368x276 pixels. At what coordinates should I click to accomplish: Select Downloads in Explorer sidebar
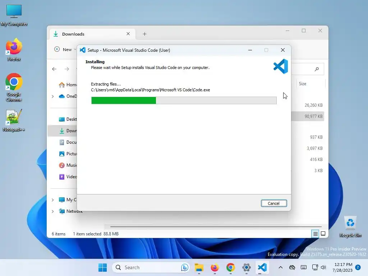click(63, 131)
